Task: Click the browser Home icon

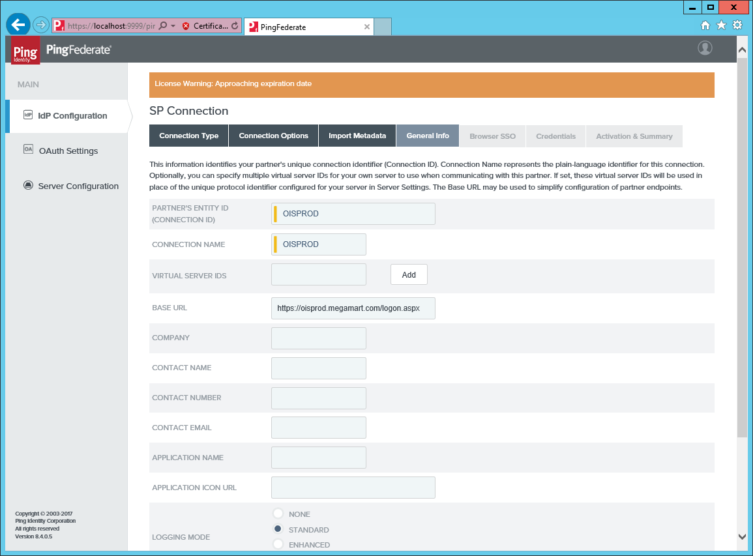Action: (705, 25)
